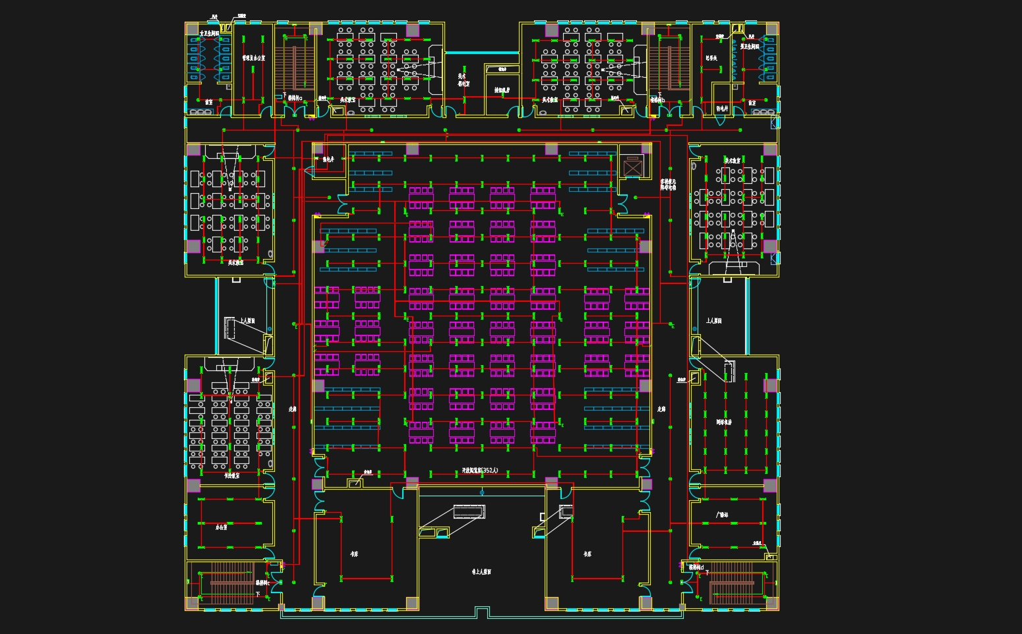Click the 楼梯间b stairwell label
This screenshot has width=1022, height=634.
point(657,100)
